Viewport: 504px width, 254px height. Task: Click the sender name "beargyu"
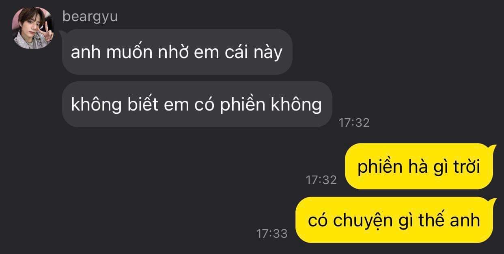point(90,17)
